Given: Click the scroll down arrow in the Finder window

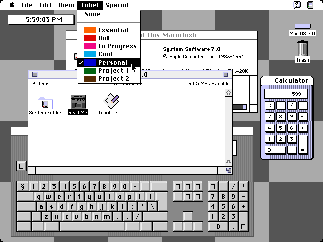Looking at the screenshot, I should [x=228, y=163].
